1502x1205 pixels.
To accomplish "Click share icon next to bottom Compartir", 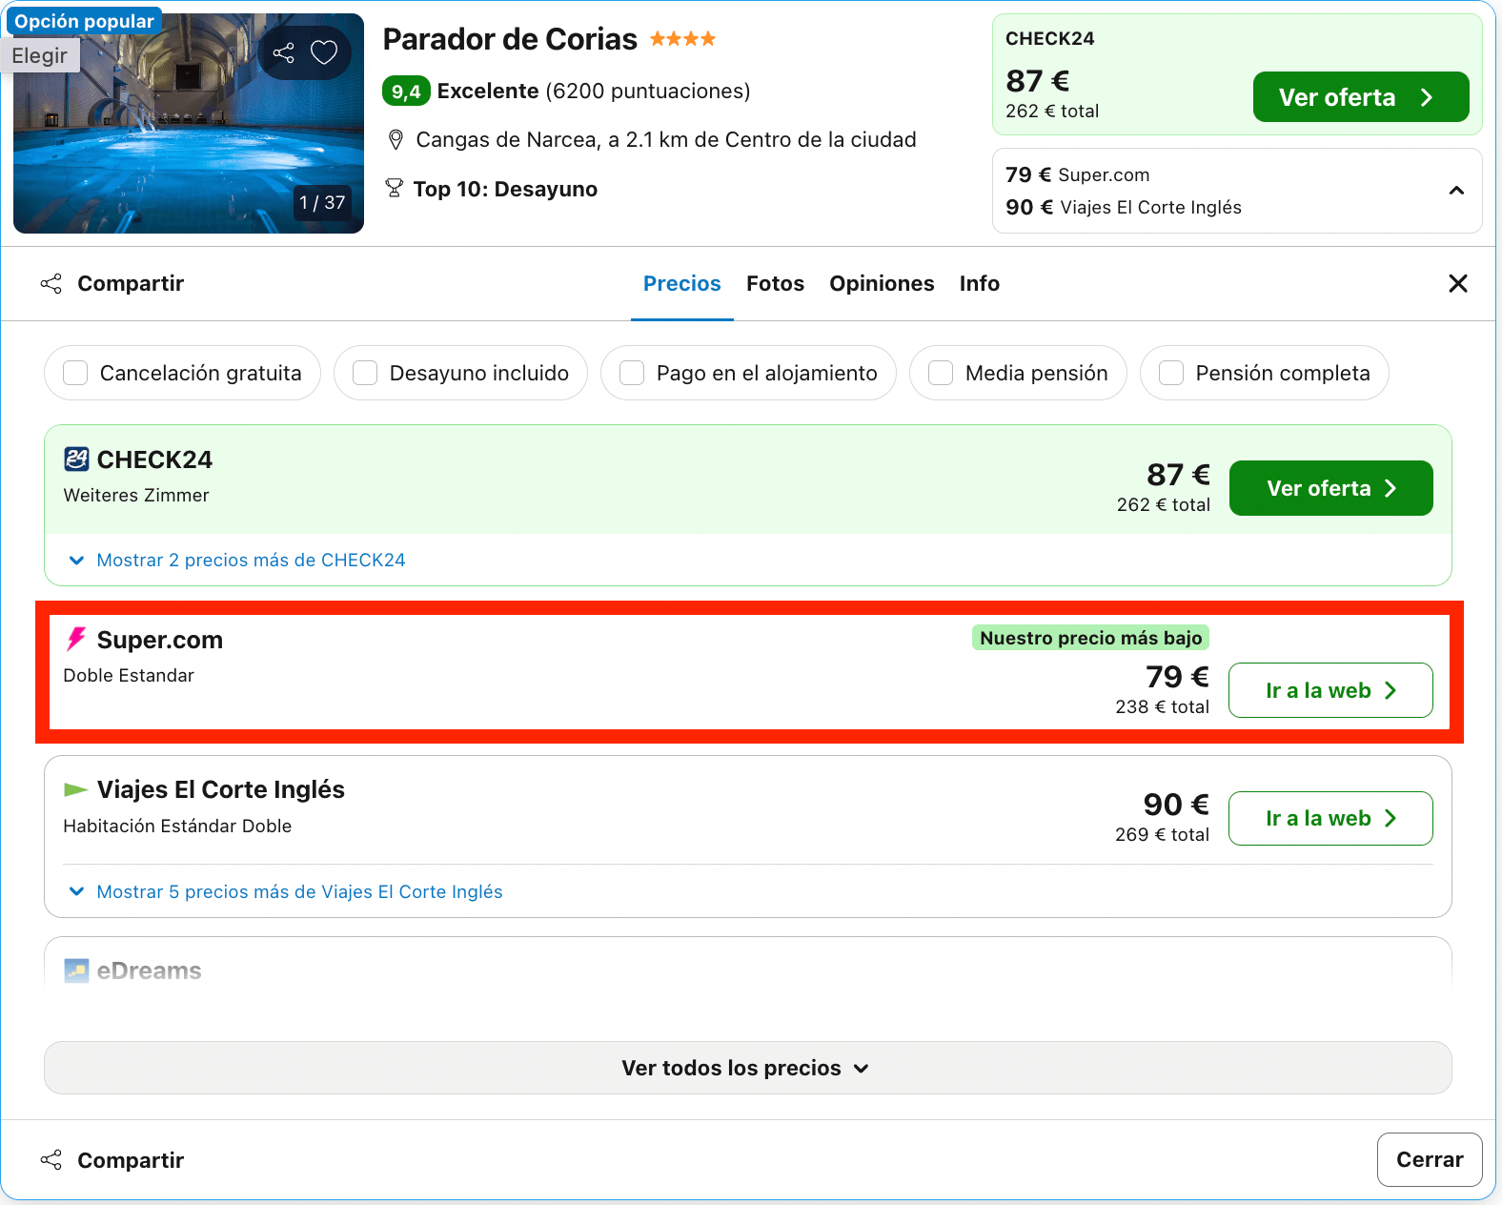I will 51,1160.
